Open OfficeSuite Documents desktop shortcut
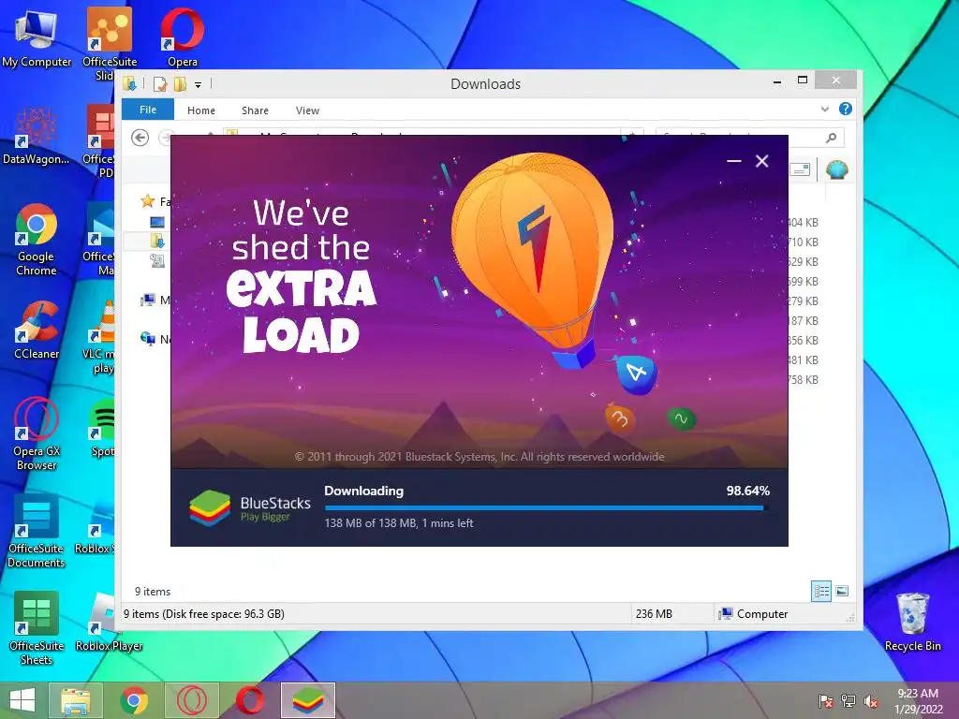959x719 pixels. [37, 531]
